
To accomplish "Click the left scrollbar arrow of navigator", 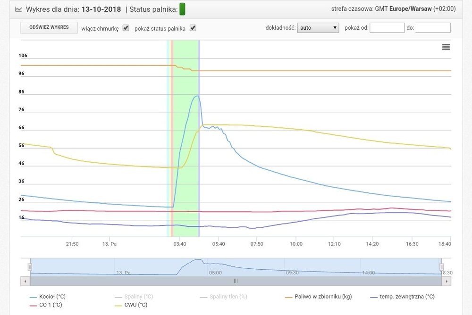I will coord(25,281).
